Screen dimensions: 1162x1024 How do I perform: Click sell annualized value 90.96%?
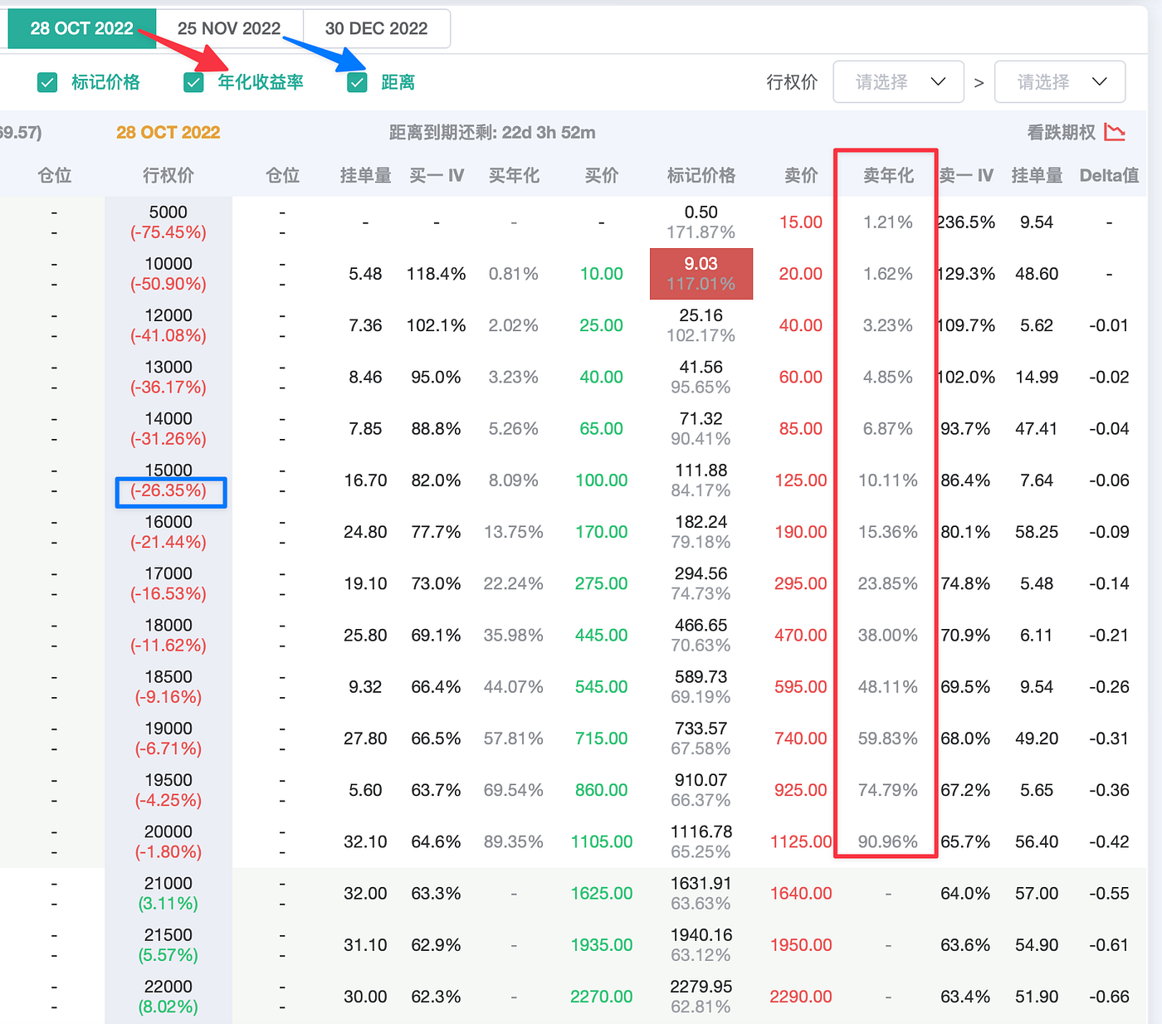(x=888, y=841)
